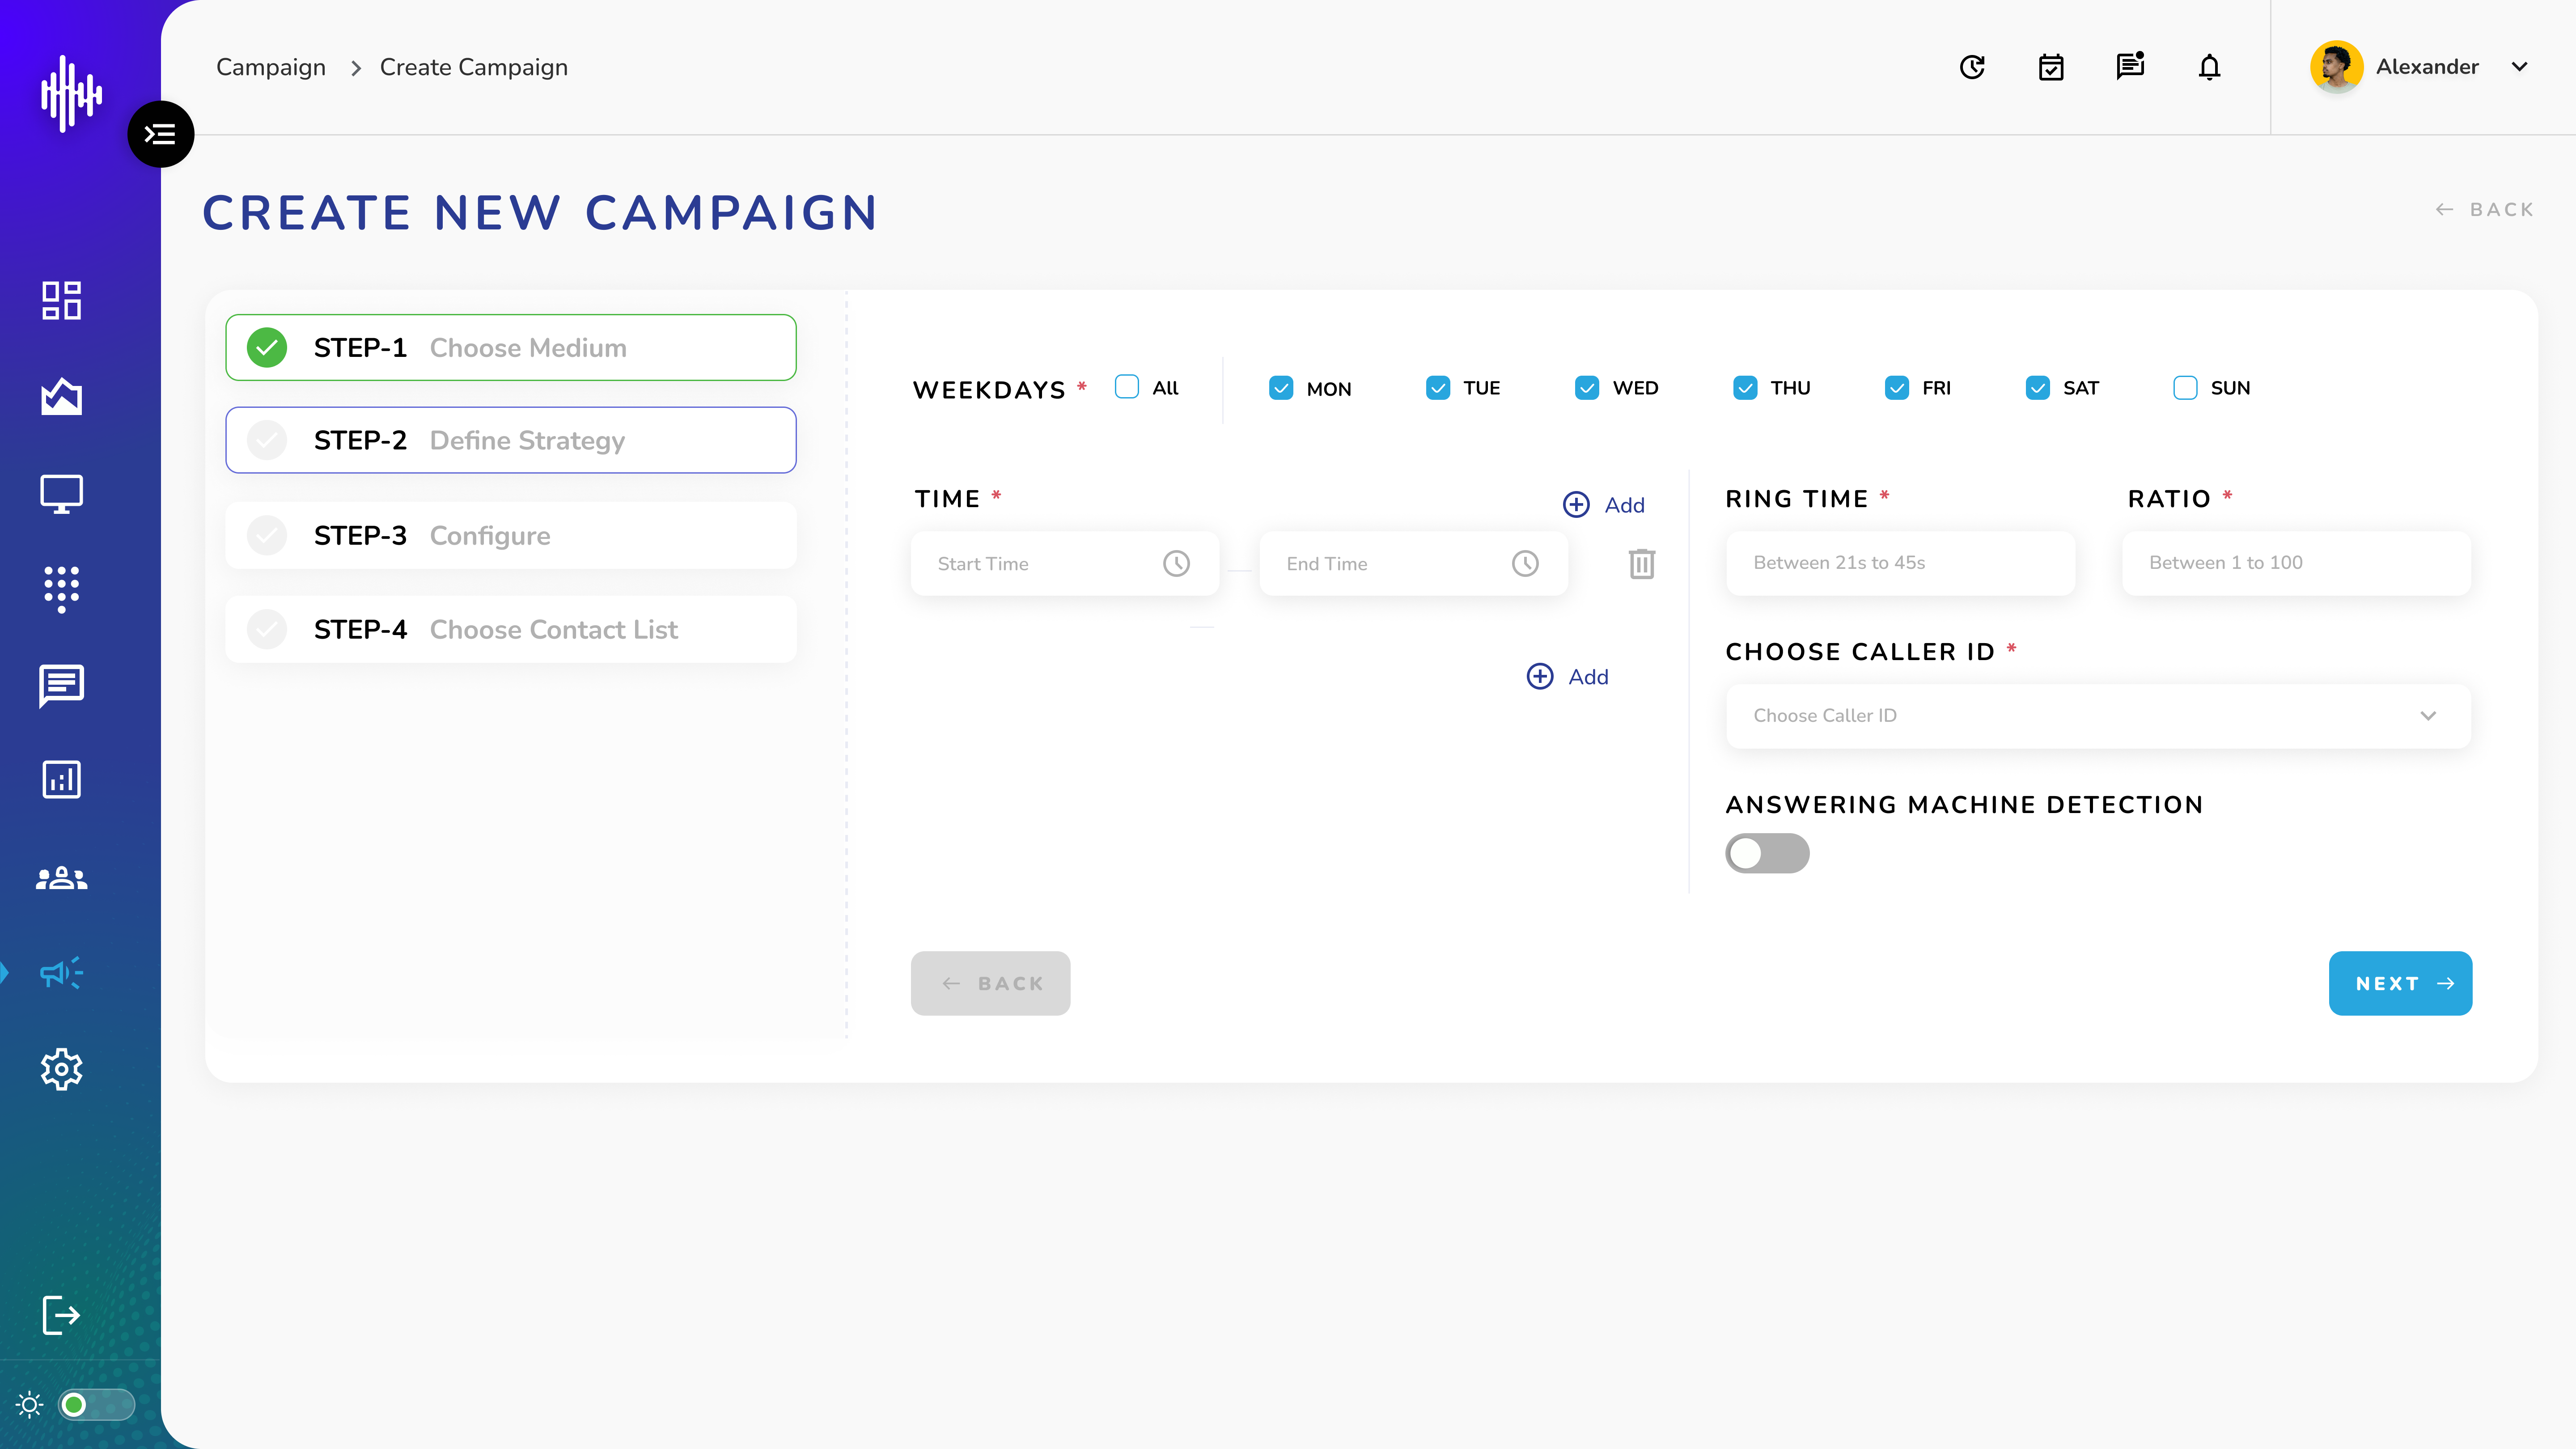Uncheck the FRI checkbox
Screen dimensions: 2576x1449
point(1897,388)
